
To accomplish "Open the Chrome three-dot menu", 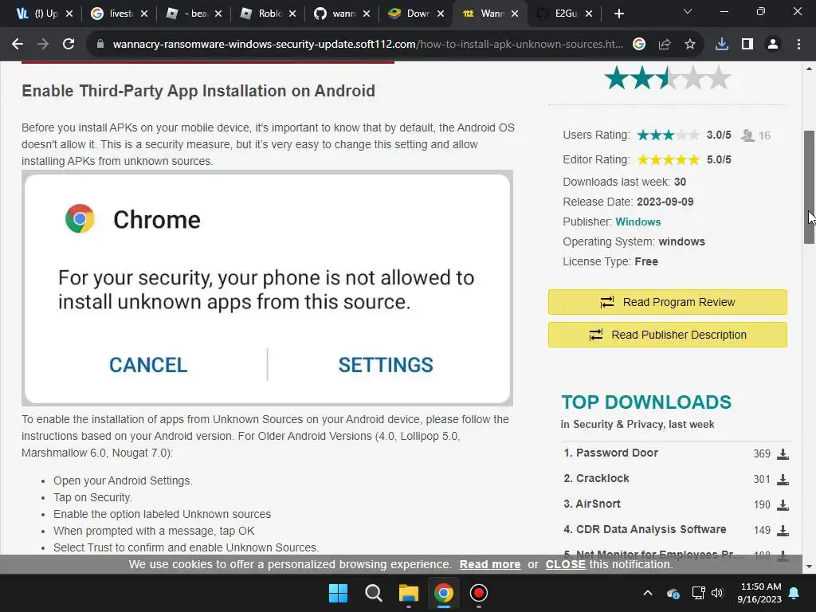I will (798, 45).
